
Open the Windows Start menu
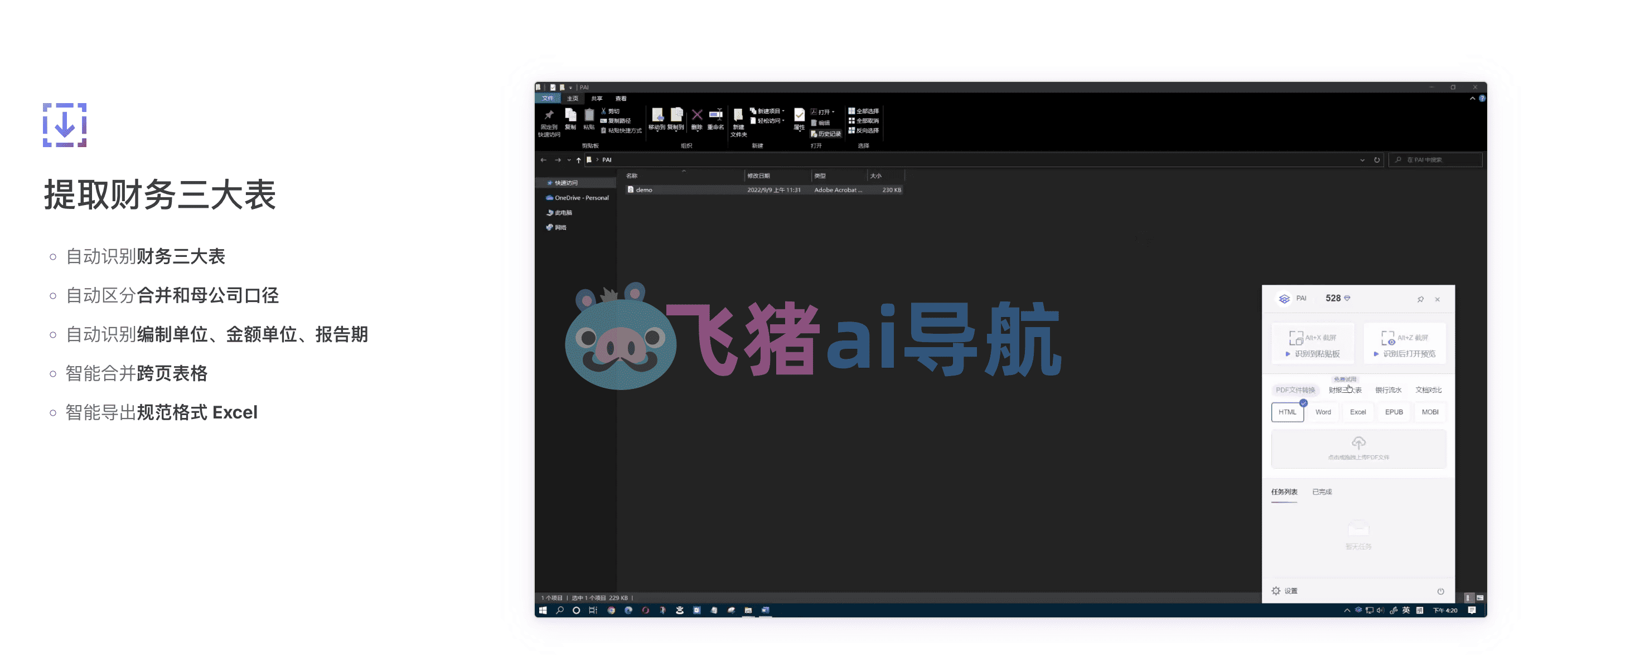coord(543,610)
